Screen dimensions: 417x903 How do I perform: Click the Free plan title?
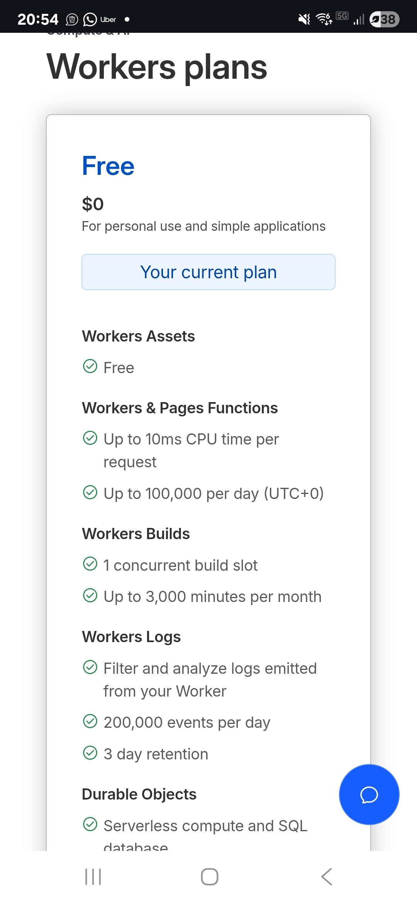click(x=108, y=166)
